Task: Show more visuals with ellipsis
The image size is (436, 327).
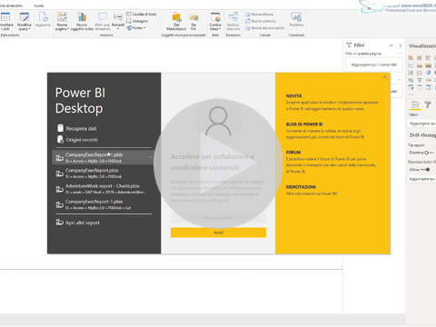Action: click(x=411, y=94)
